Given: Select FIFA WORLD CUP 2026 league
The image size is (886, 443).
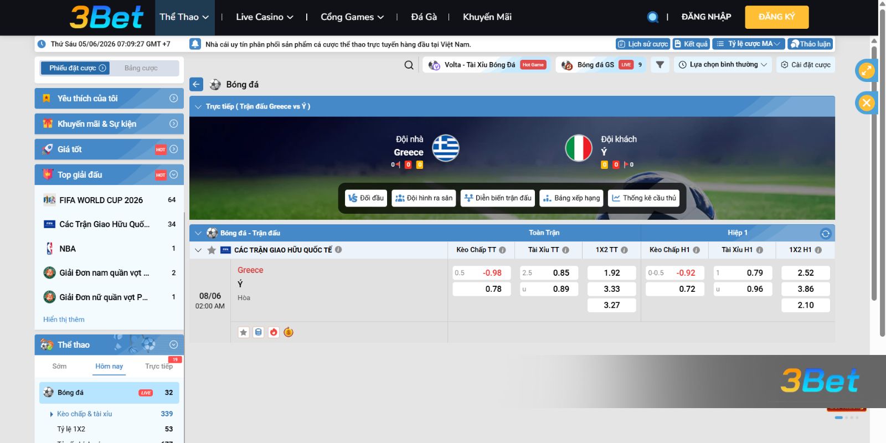Looking at the screenshot, I should 109,200.
